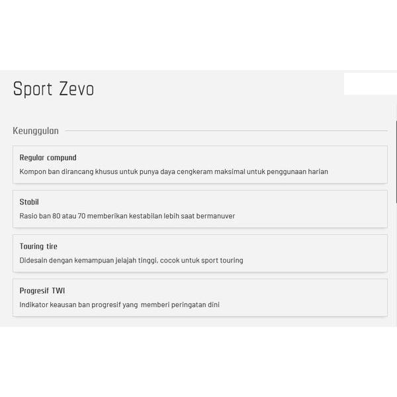397x397 pixels.
Task: Select the Keunggulan section heading
Action: [x=36, y=131]
